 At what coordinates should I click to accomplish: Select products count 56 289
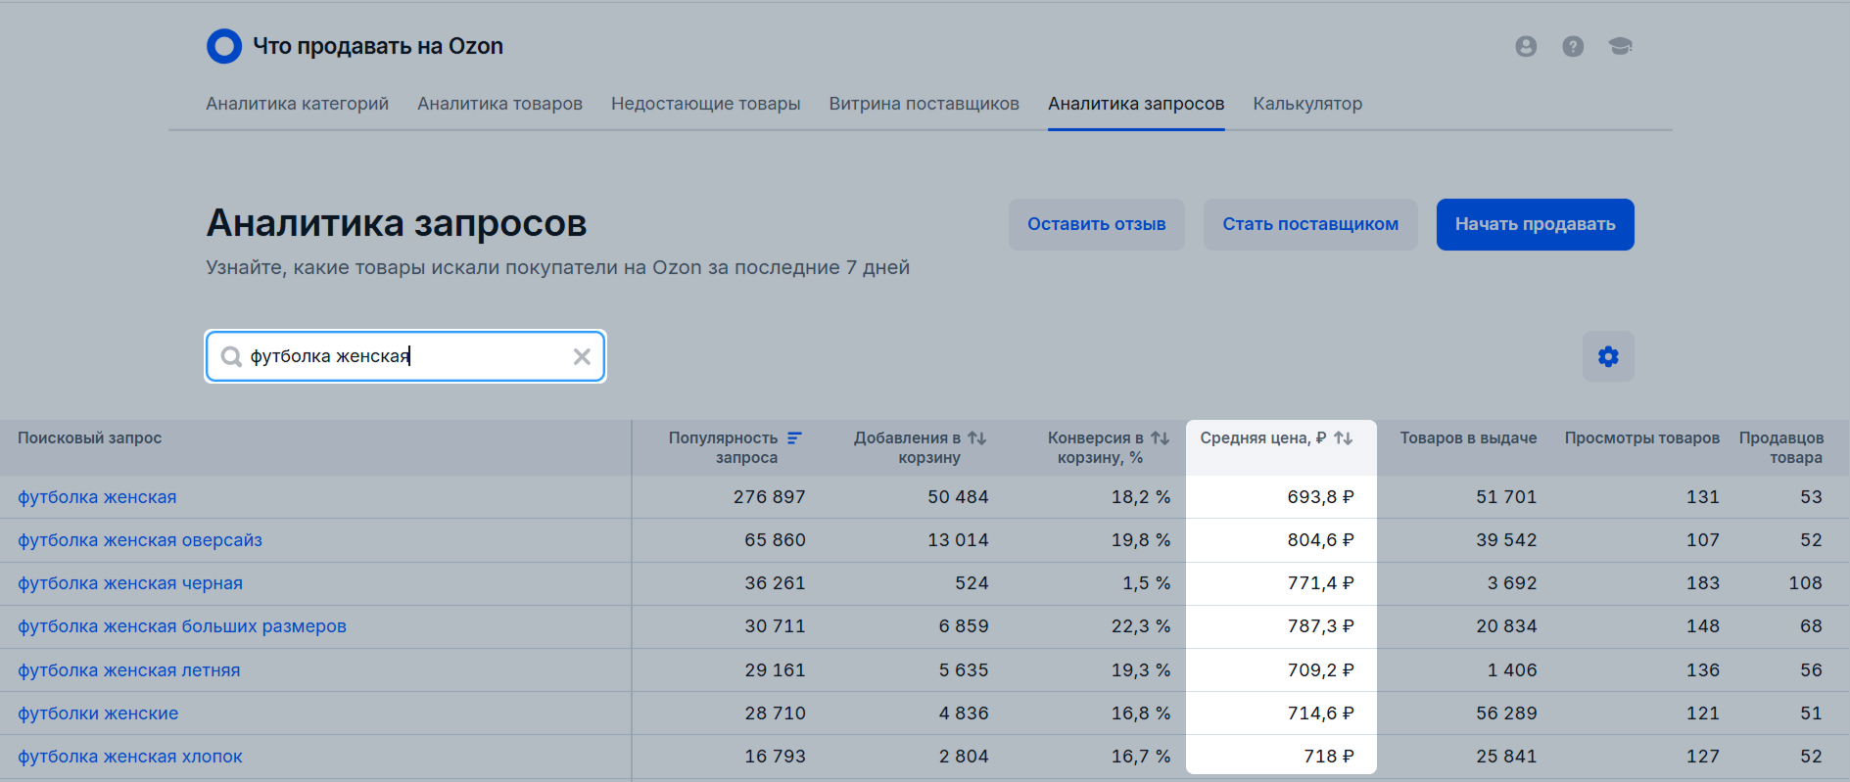click(x=1506, y=713)
